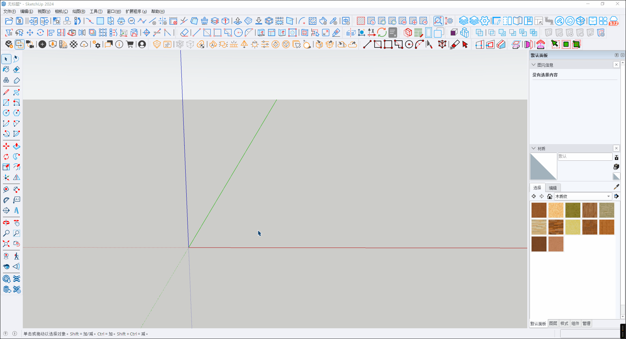Pin or unpin the default tray panel

(617, 55)
